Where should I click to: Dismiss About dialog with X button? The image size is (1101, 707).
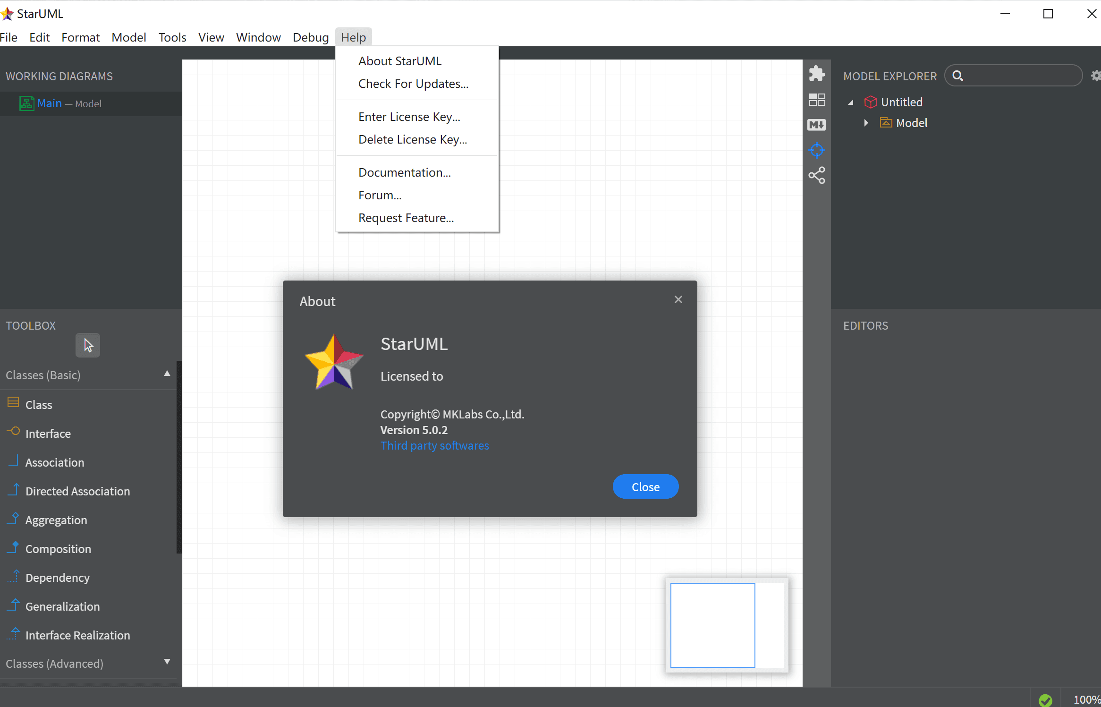(678, 299)
